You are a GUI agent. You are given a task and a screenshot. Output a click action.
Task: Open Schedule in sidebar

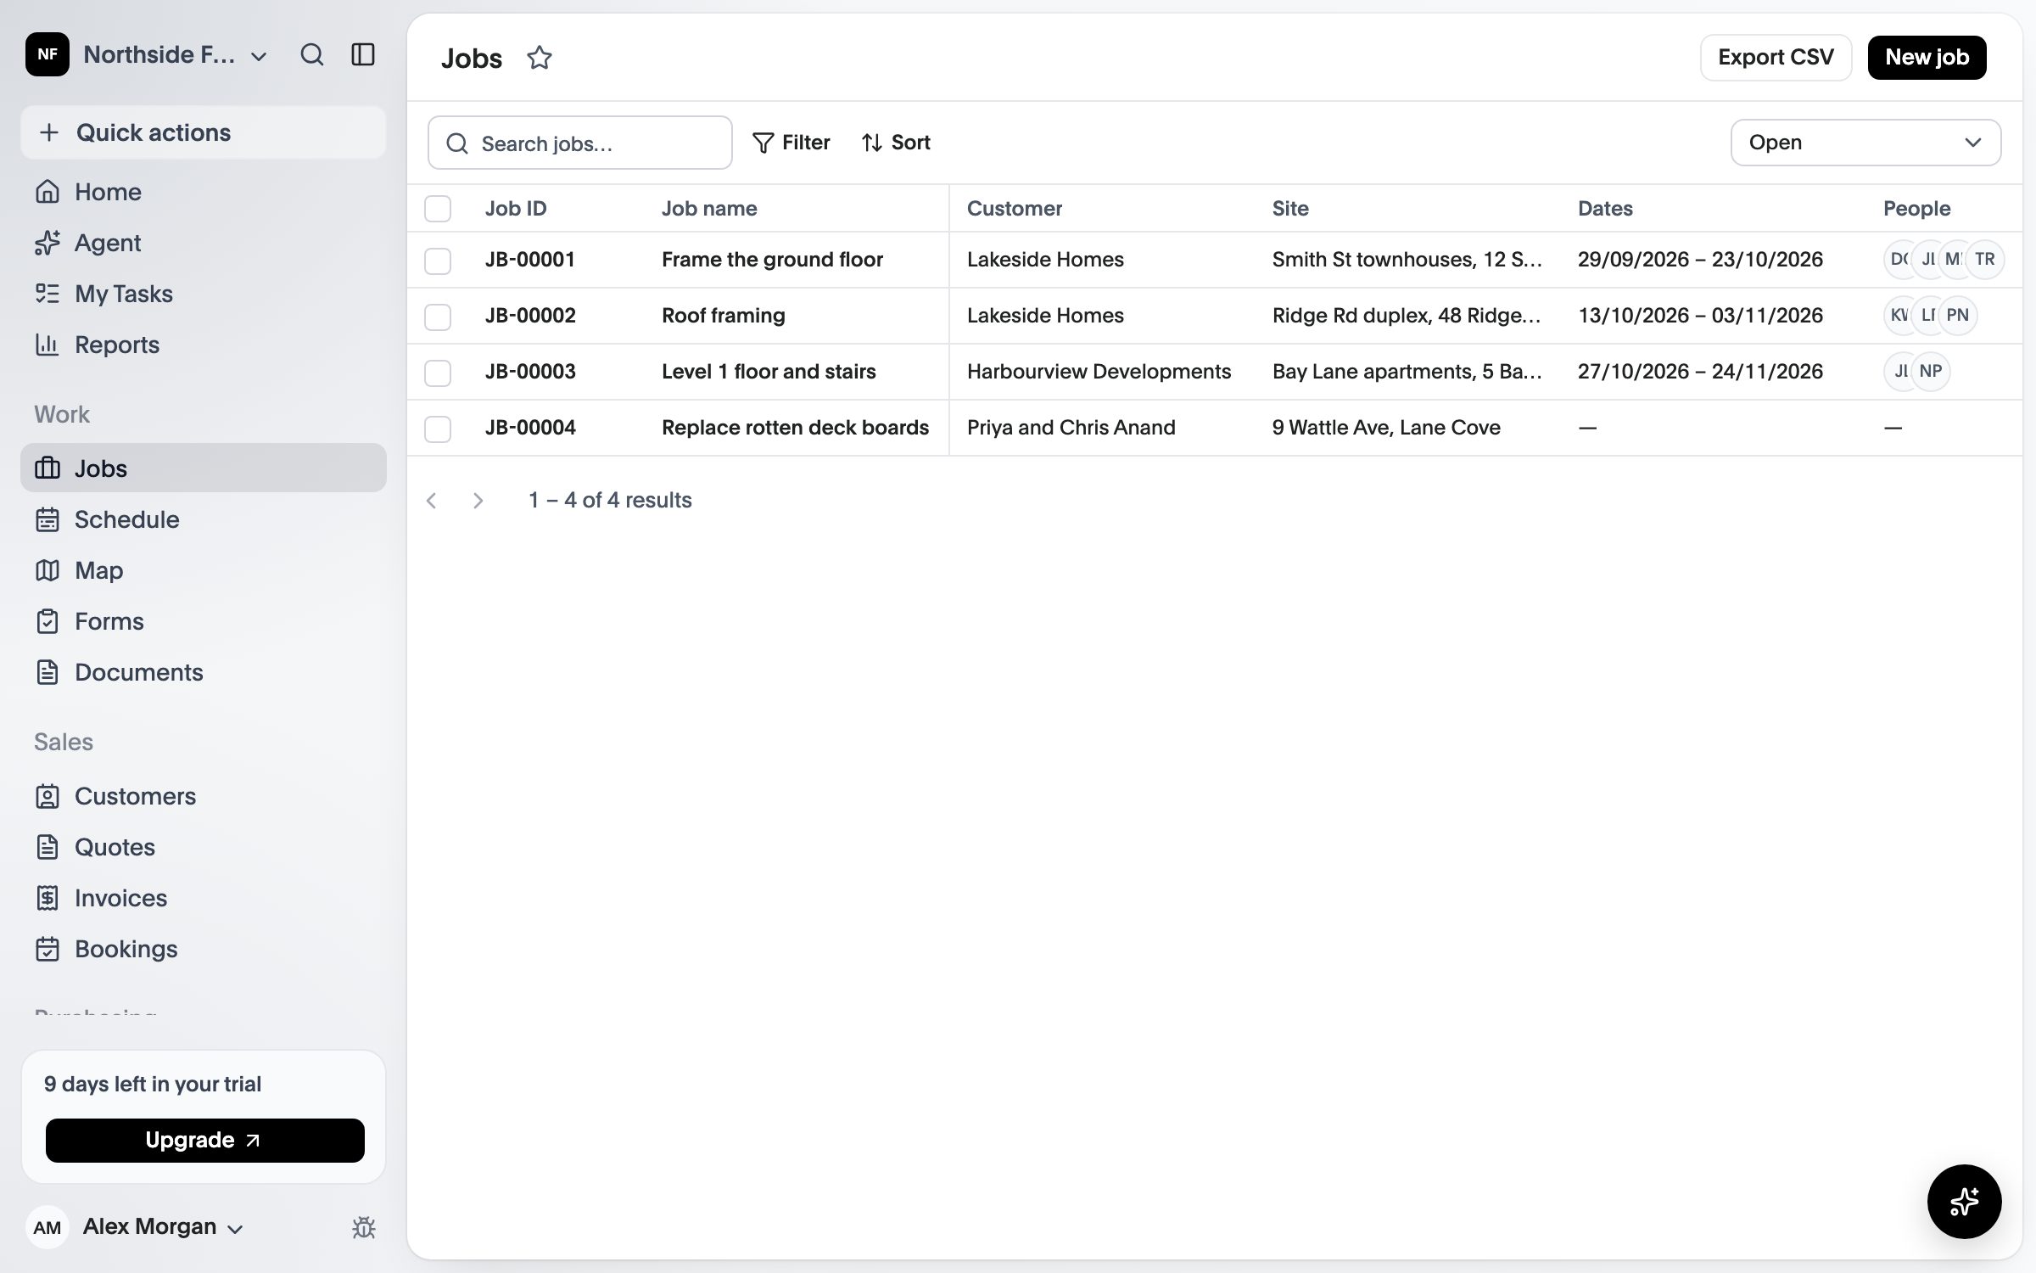(x=204, y=519)
